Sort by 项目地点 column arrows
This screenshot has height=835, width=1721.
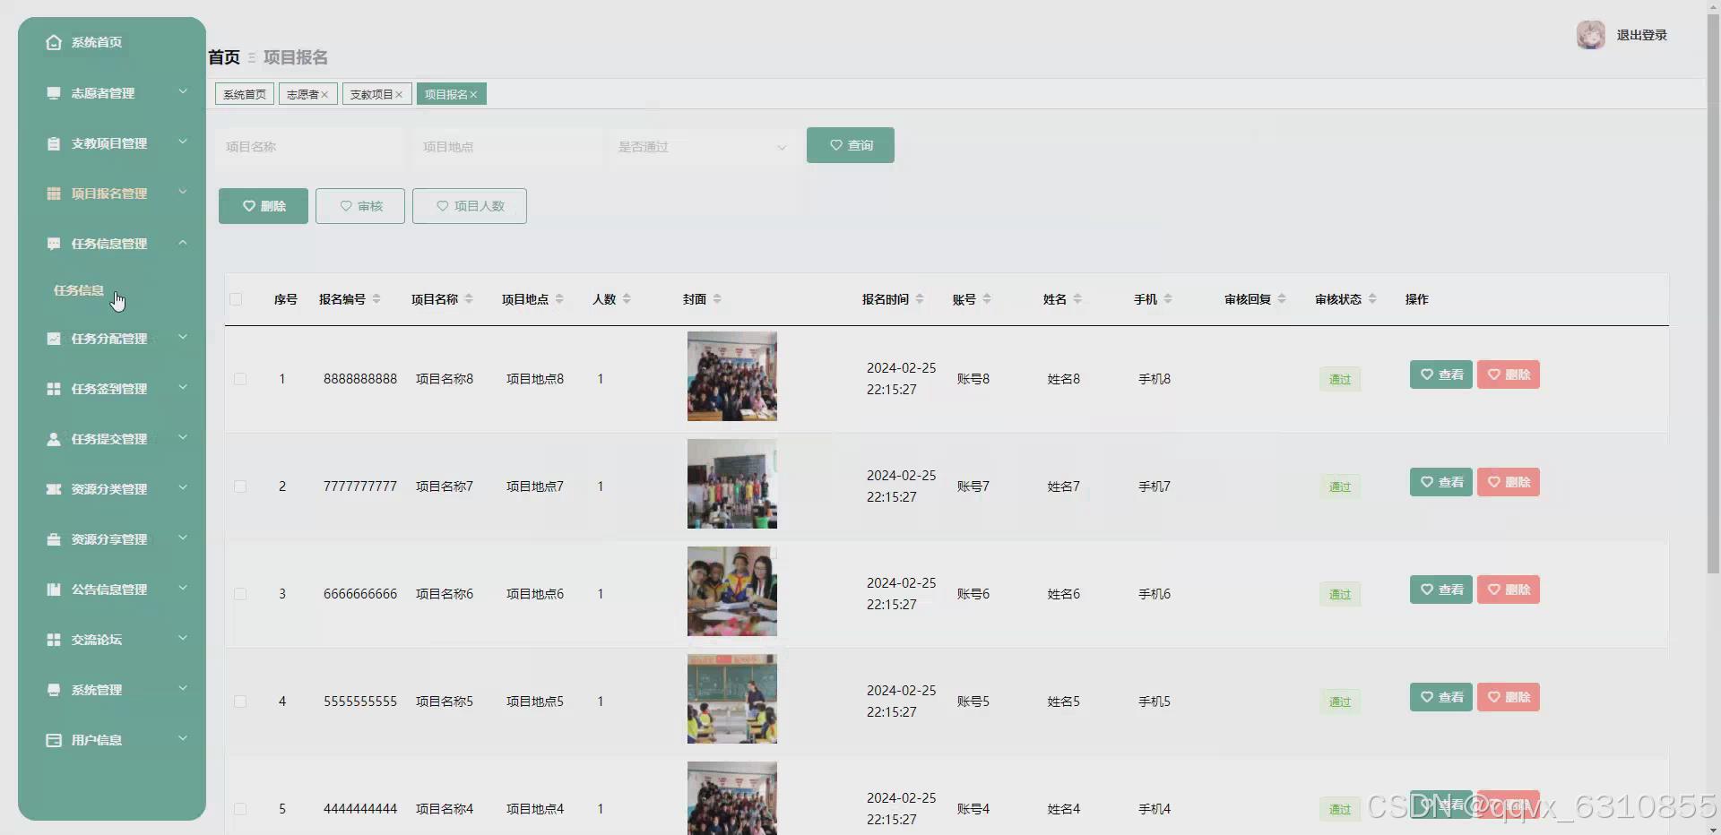(559, 299)
